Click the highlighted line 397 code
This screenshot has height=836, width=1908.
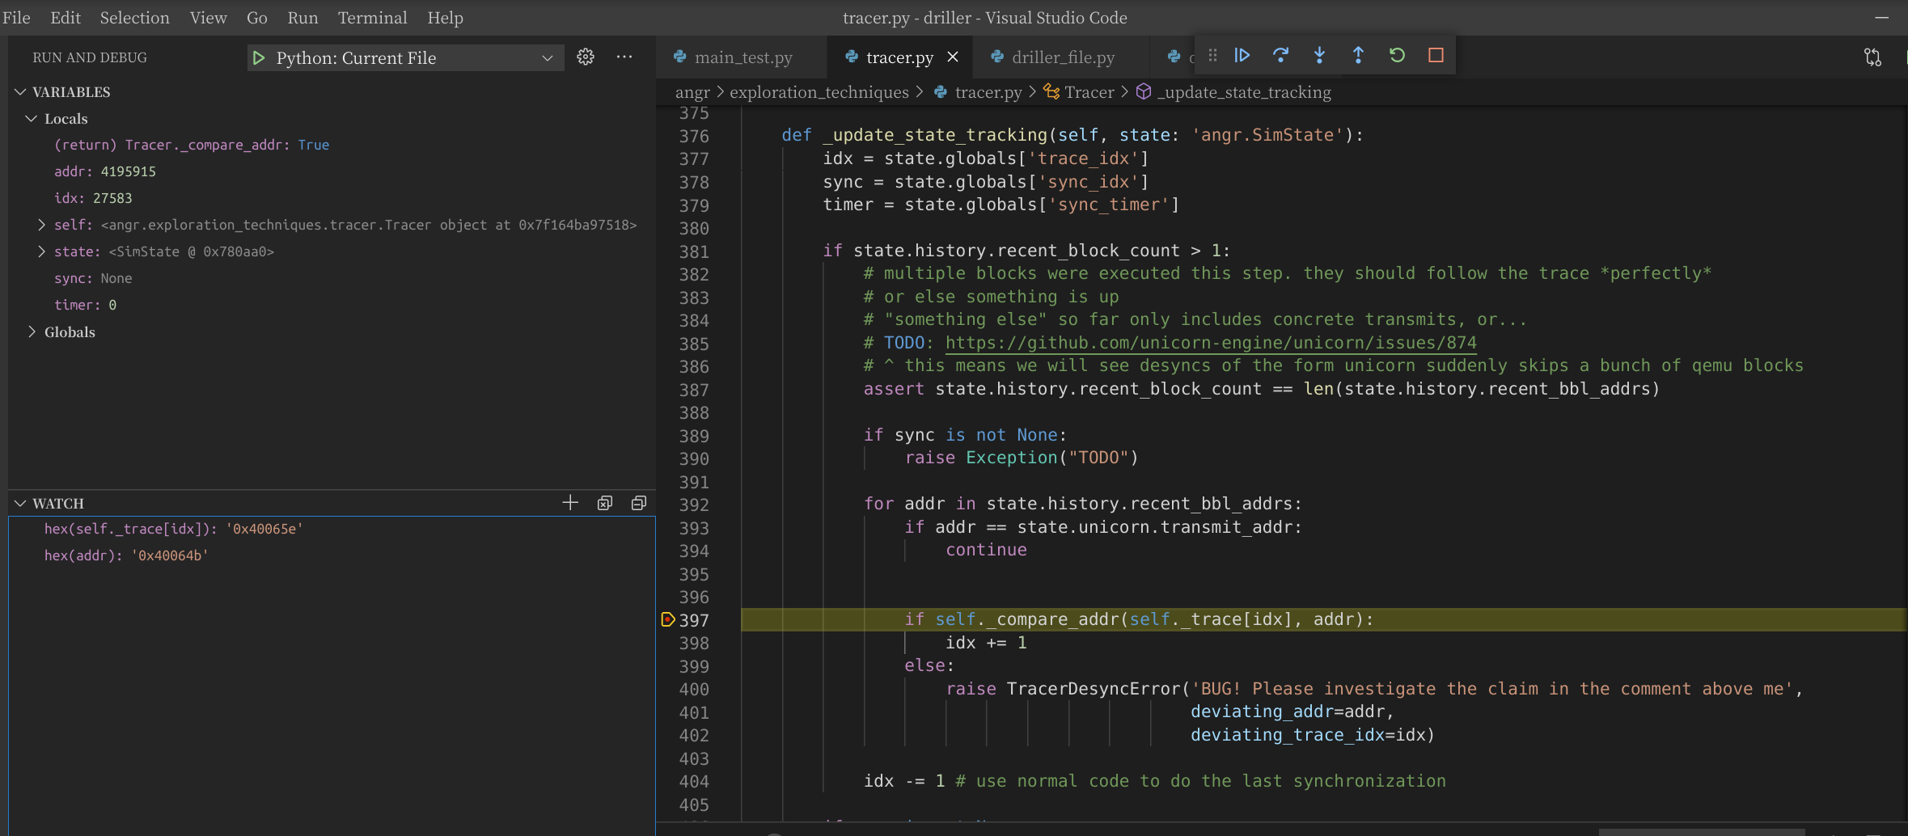click(x=1139, y=619)
